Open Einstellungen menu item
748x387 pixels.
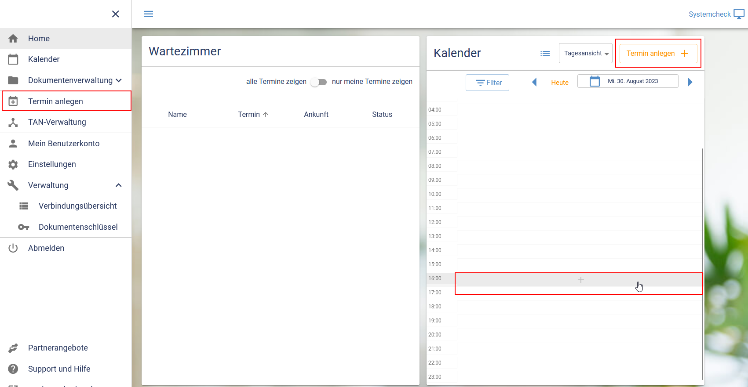52,164
